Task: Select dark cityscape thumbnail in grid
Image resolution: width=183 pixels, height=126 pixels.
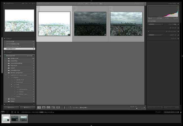Action: [90, 24]
